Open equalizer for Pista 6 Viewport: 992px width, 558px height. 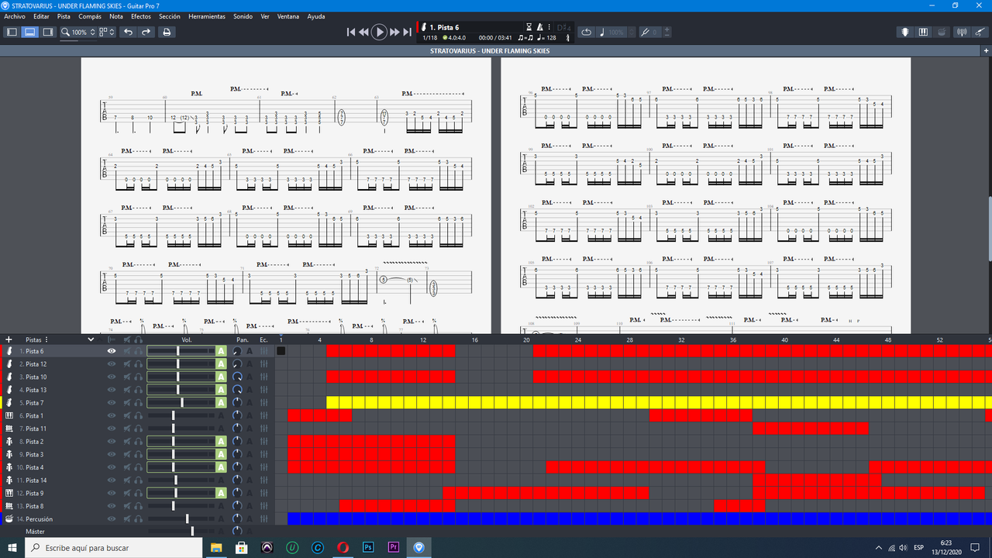click(264, 351)
